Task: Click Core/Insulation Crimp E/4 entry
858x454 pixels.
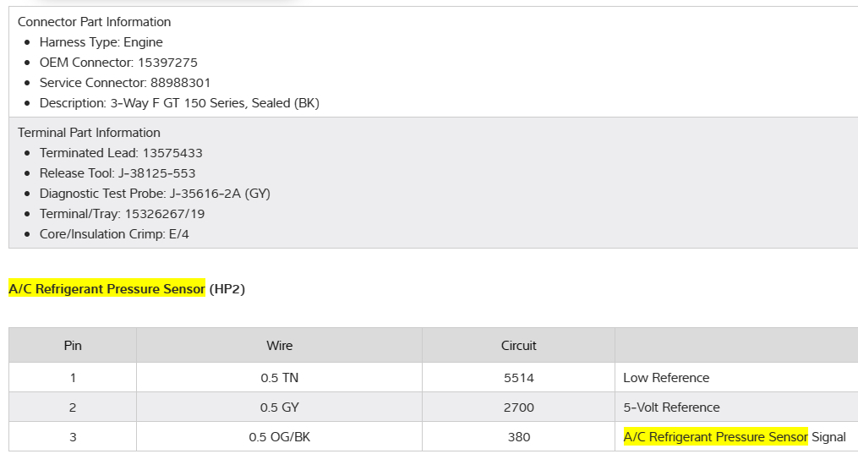Action: pyautogui.click(x=114, y=234)
